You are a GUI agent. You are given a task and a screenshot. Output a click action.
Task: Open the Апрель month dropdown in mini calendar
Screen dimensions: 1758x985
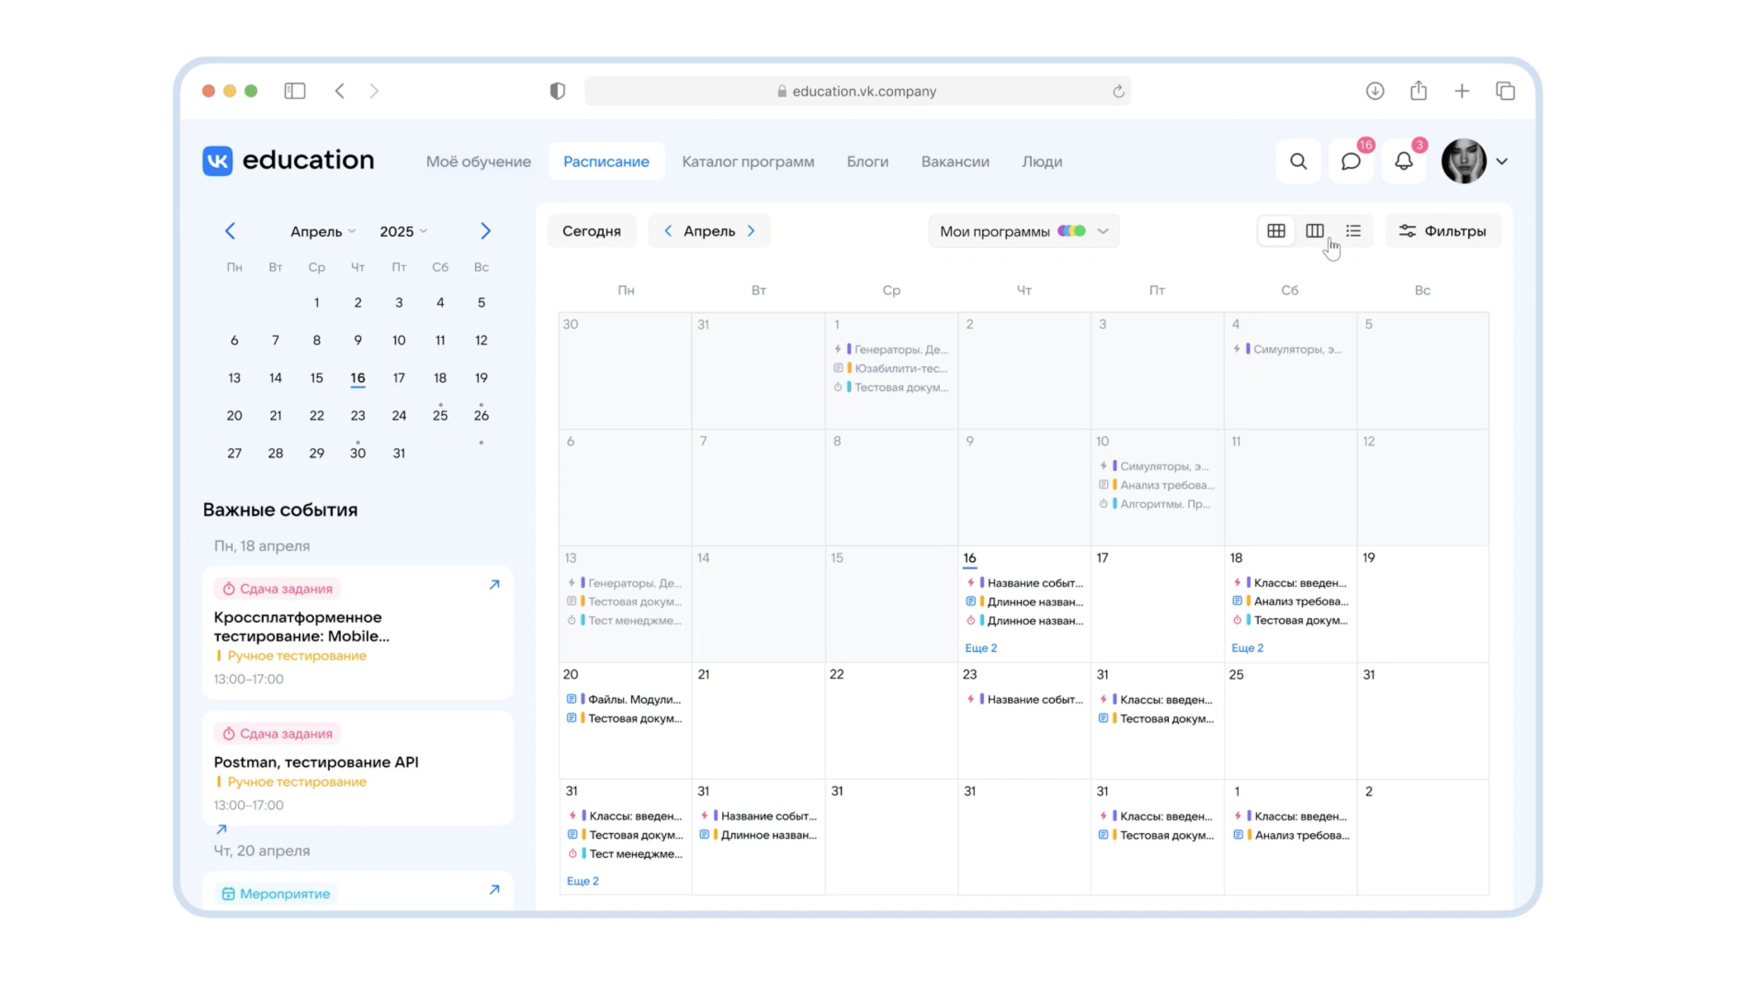(x=323, y=231)
